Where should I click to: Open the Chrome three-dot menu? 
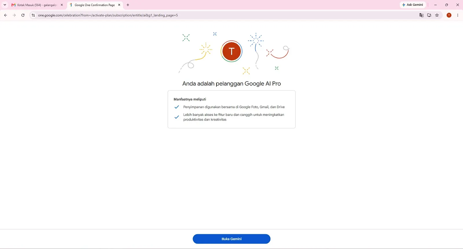coord(458,15)
